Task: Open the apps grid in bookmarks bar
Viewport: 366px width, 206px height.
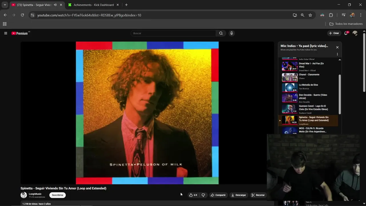Action: [5, 24]
